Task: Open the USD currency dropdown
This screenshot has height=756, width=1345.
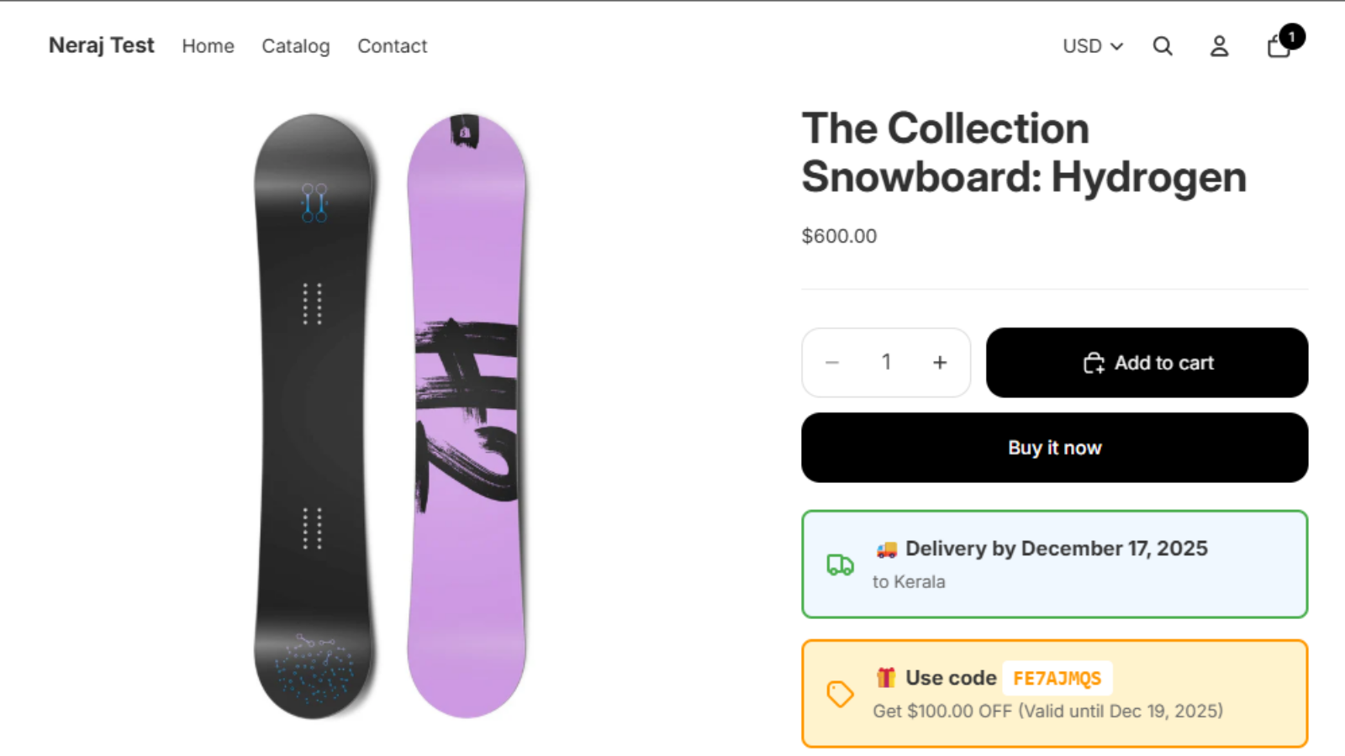Action: tap(1082, 46)
